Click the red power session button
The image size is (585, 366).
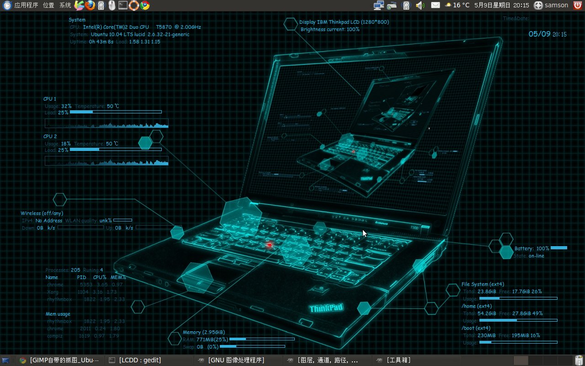(578, 5)
